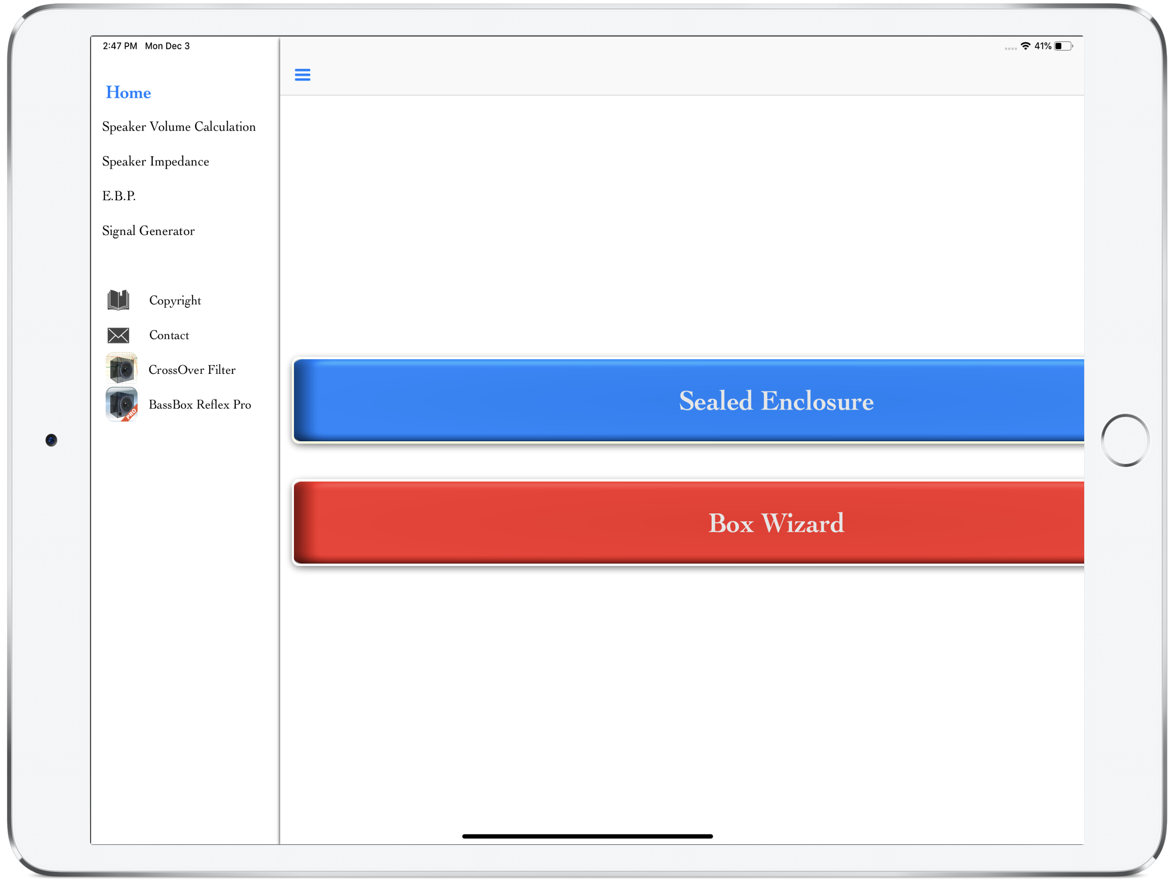
Task: Tap the hamburger menu icon
Action: pos(303,75)
